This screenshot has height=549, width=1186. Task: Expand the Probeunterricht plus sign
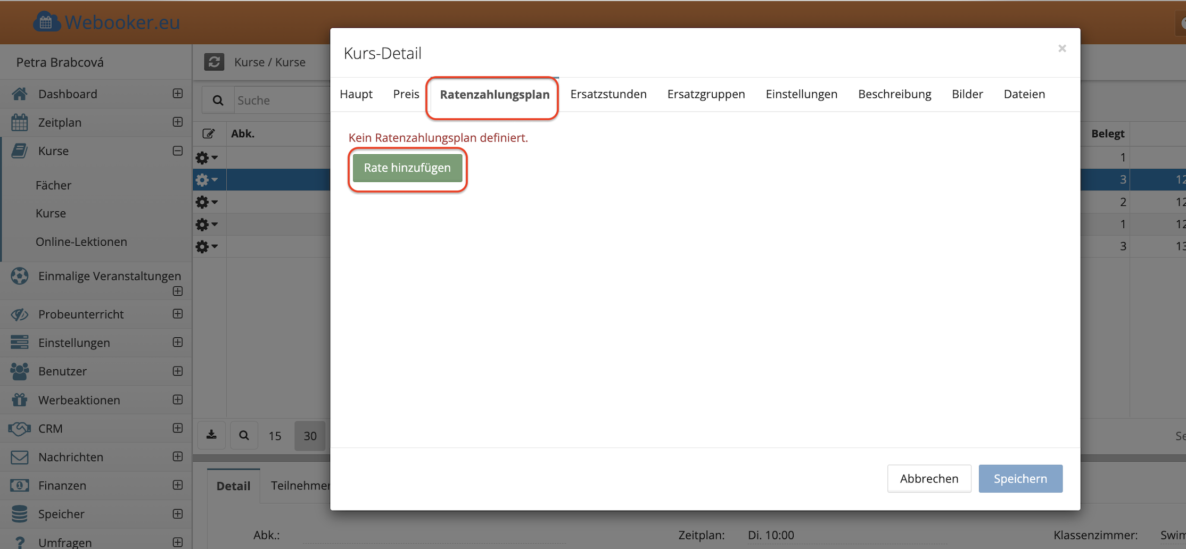178,314
